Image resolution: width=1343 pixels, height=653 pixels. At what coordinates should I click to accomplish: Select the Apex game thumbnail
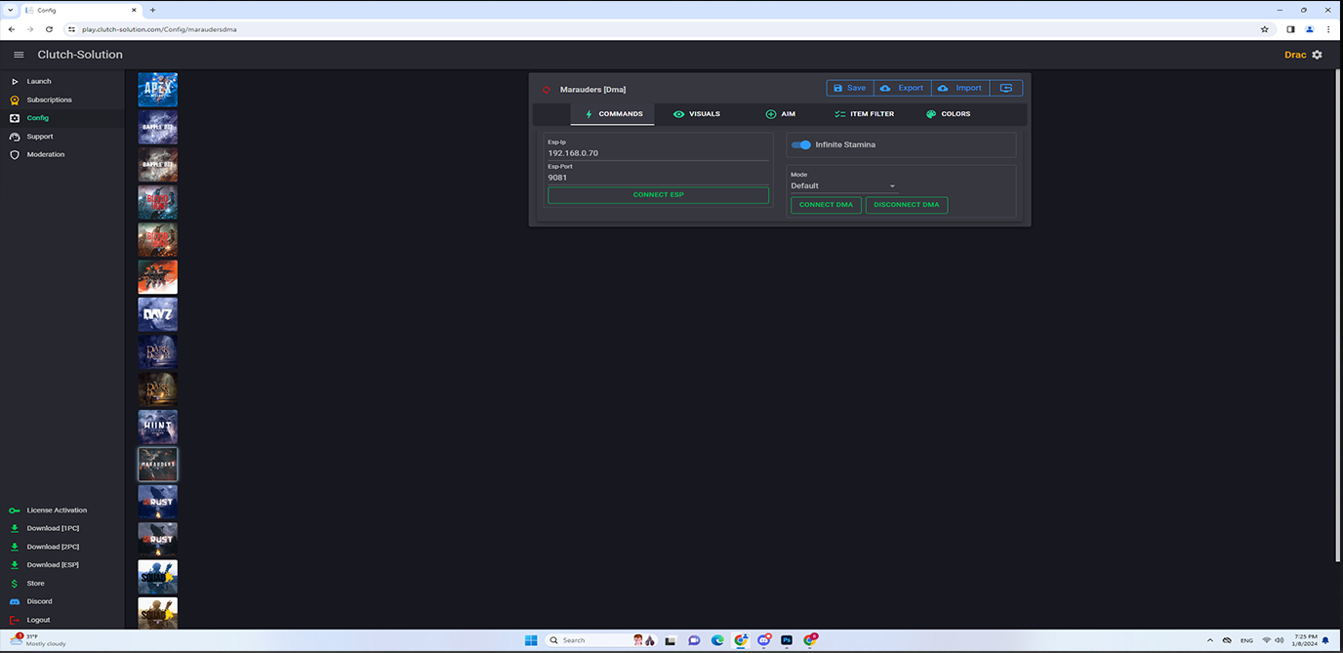point(157,90)
